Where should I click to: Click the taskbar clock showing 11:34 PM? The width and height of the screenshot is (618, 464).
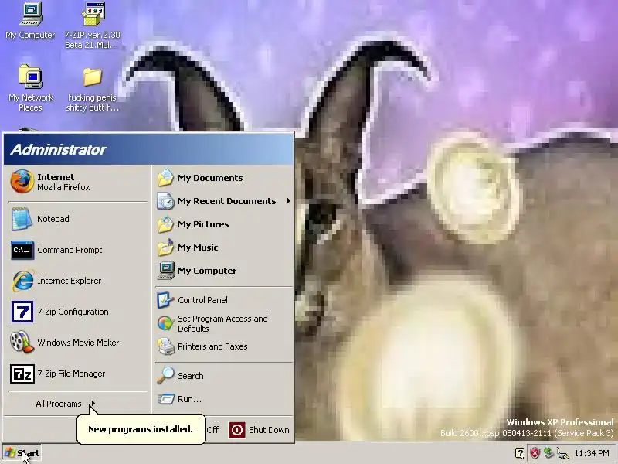click(x=592, y=453)
